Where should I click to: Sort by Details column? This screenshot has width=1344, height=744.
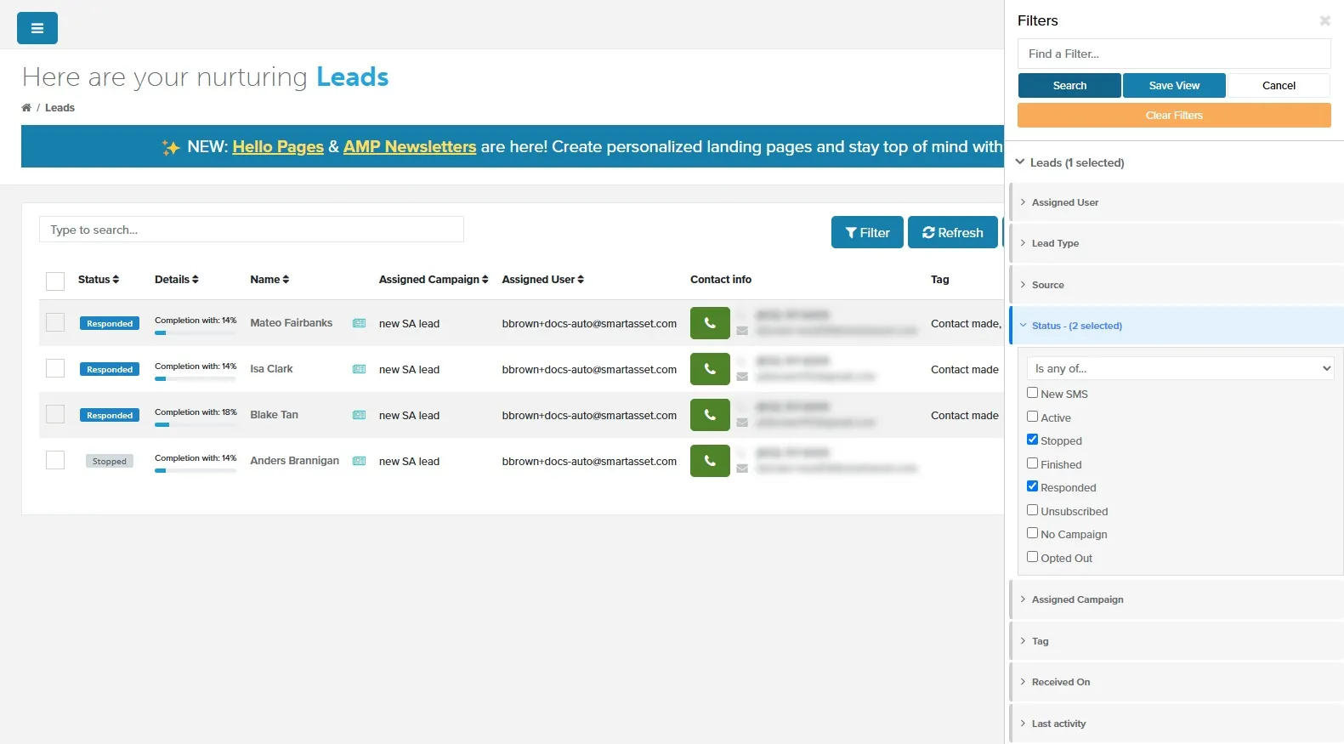tap(177, 279)
